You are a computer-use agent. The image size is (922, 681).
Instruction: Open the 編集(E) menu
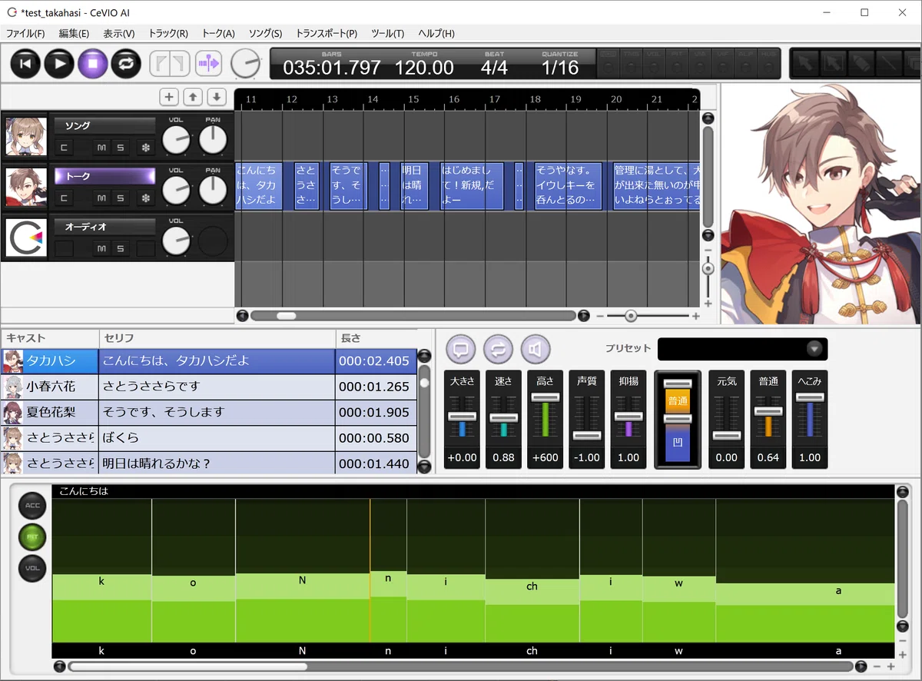click(x=74, y=34)
